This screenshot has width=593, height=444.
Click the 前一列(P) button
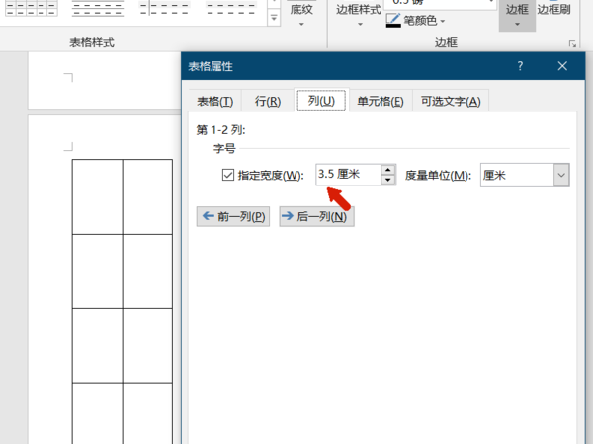[233, 216]
